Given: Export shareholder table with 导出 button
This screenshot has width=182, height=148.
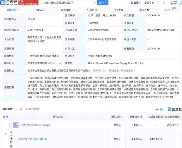Looking at the screenshot, I should [160, 110].
